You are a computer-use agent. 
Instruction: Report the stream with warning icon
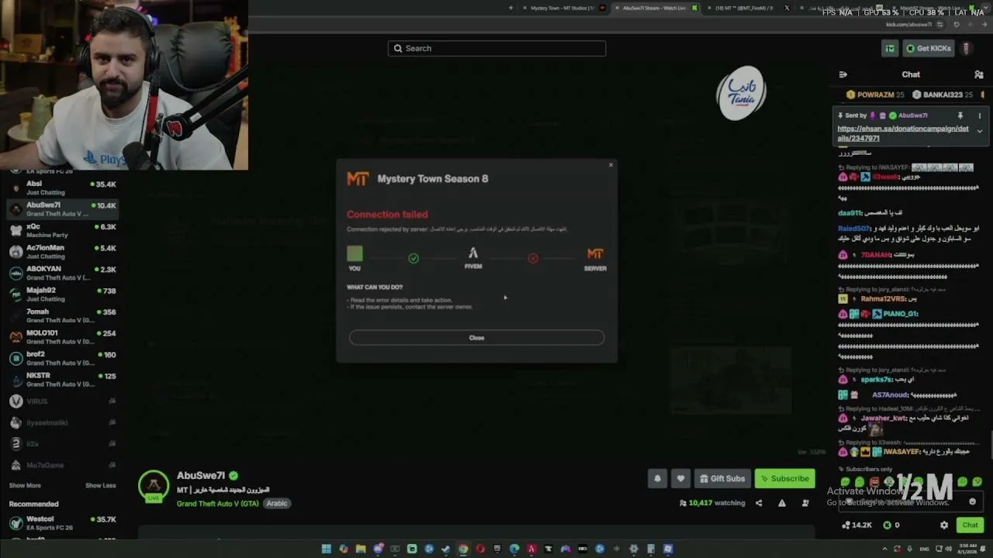782,503
